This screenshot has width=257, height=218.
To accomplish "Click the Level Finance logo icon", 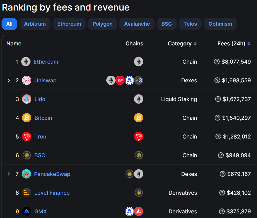I will point(27,193).
